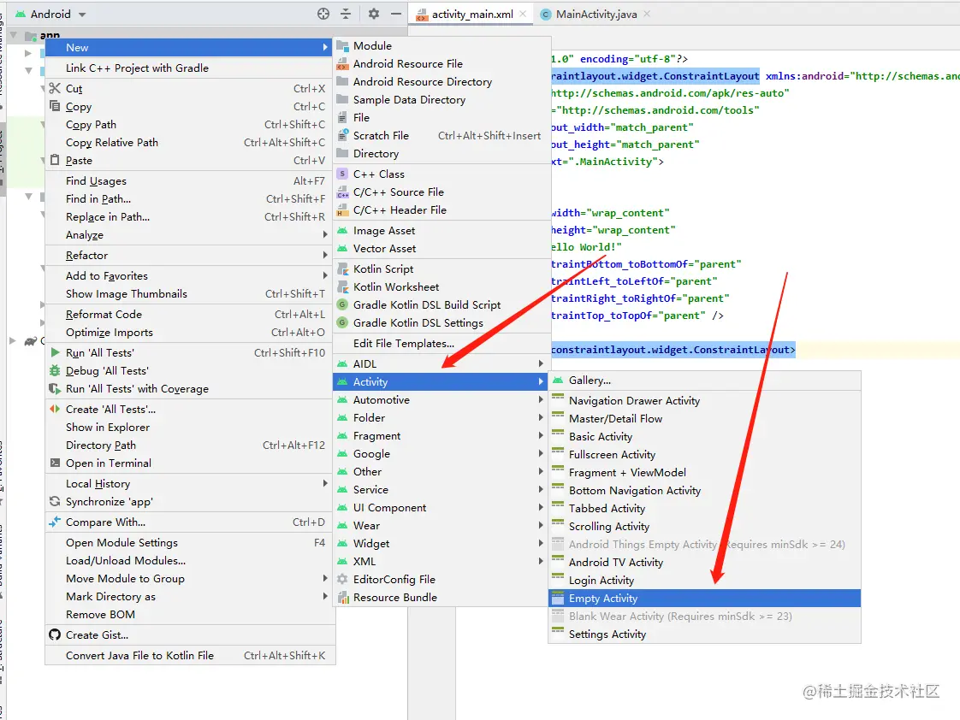Click the collapse all icon in Project toolbar

[x=346, y=14]
